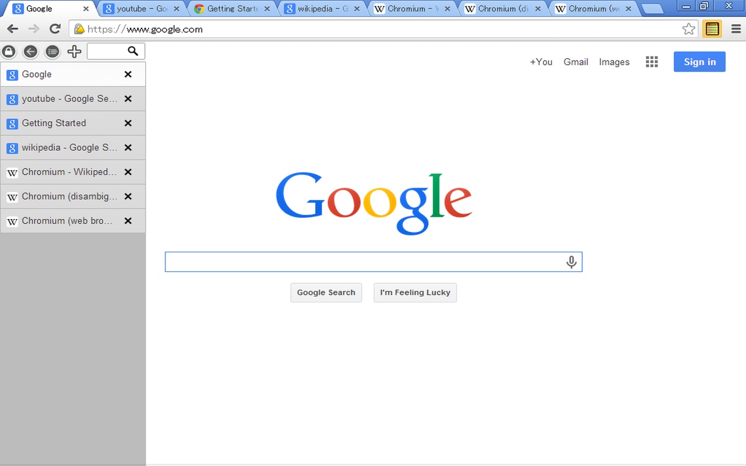Image resolution: width=746 pixels, height=466 pixels.
Task: Toggle the sidebar tabs extension icon
Action: [712, 29]
